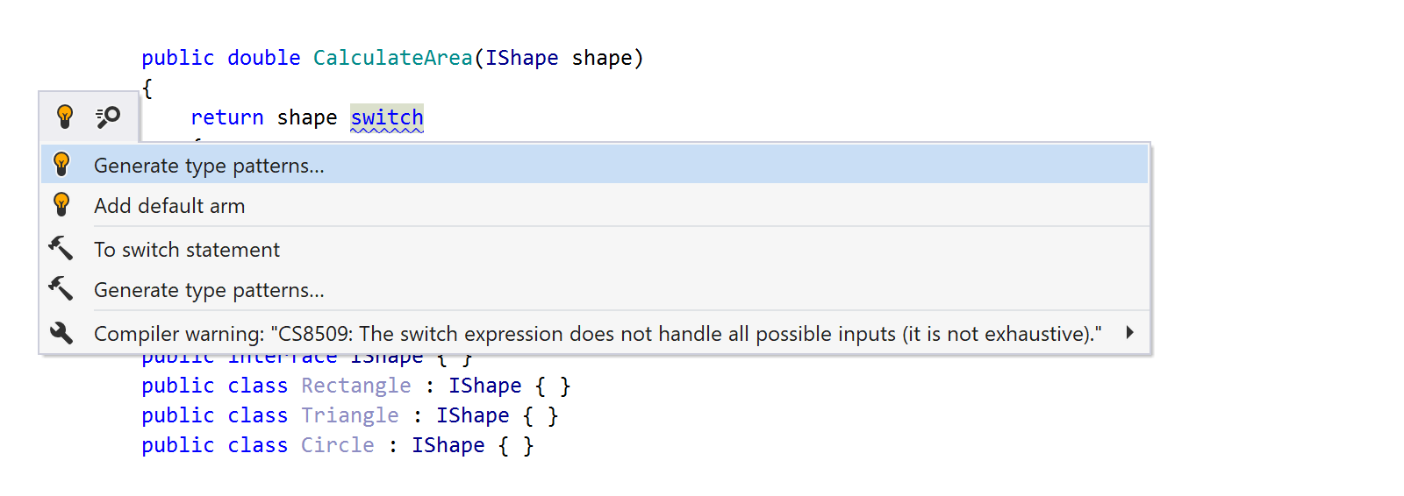Screen dimensions: 1404x496
Task: Click the yellow lightbulb action indicator
Action: (65, 117)
